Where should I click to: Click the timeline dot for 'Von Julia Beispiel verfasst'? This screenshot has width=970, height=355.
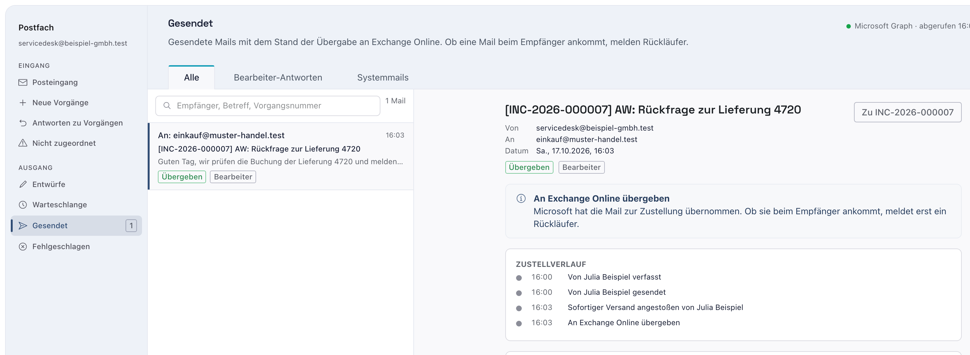point(519,278)
